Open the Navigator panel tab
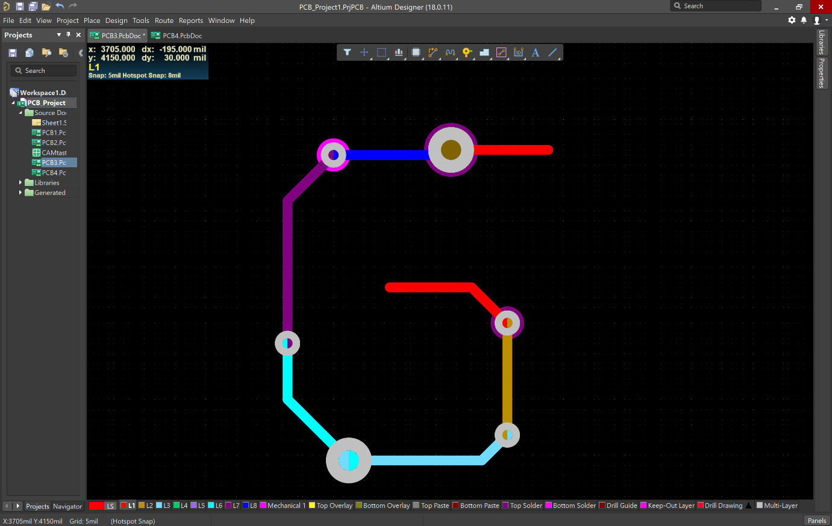This screenshot has height=526, width=832. pyautogui.click(x=67, y=506)
